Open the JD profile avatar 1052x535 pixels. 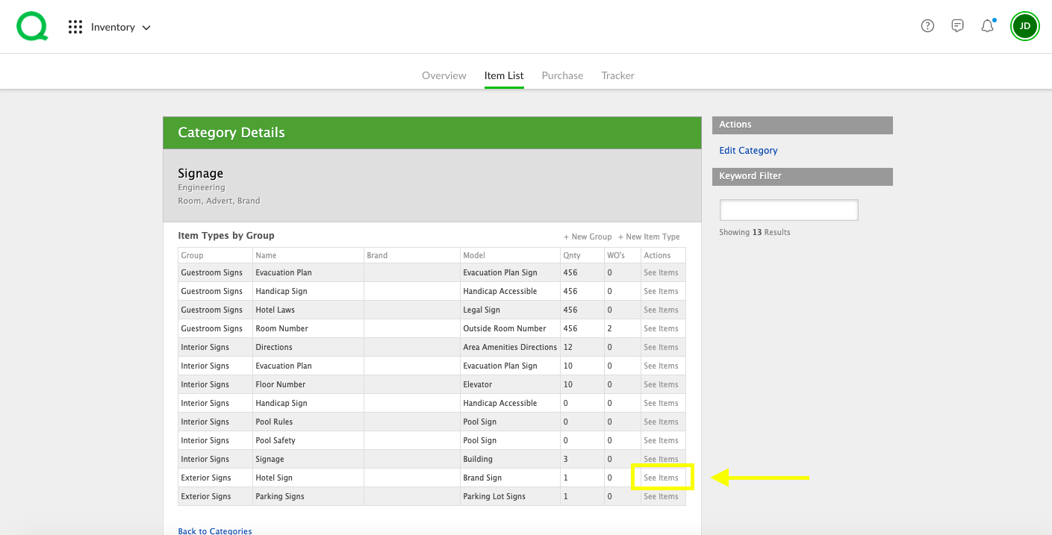point(1024,25)
